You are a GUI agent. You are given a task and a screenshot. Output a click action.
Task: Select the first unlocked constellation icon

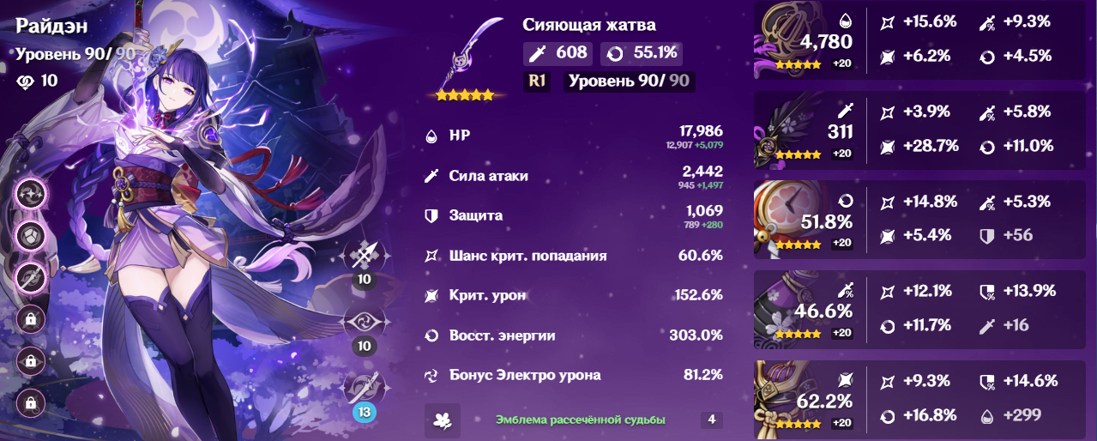point(30,195)
